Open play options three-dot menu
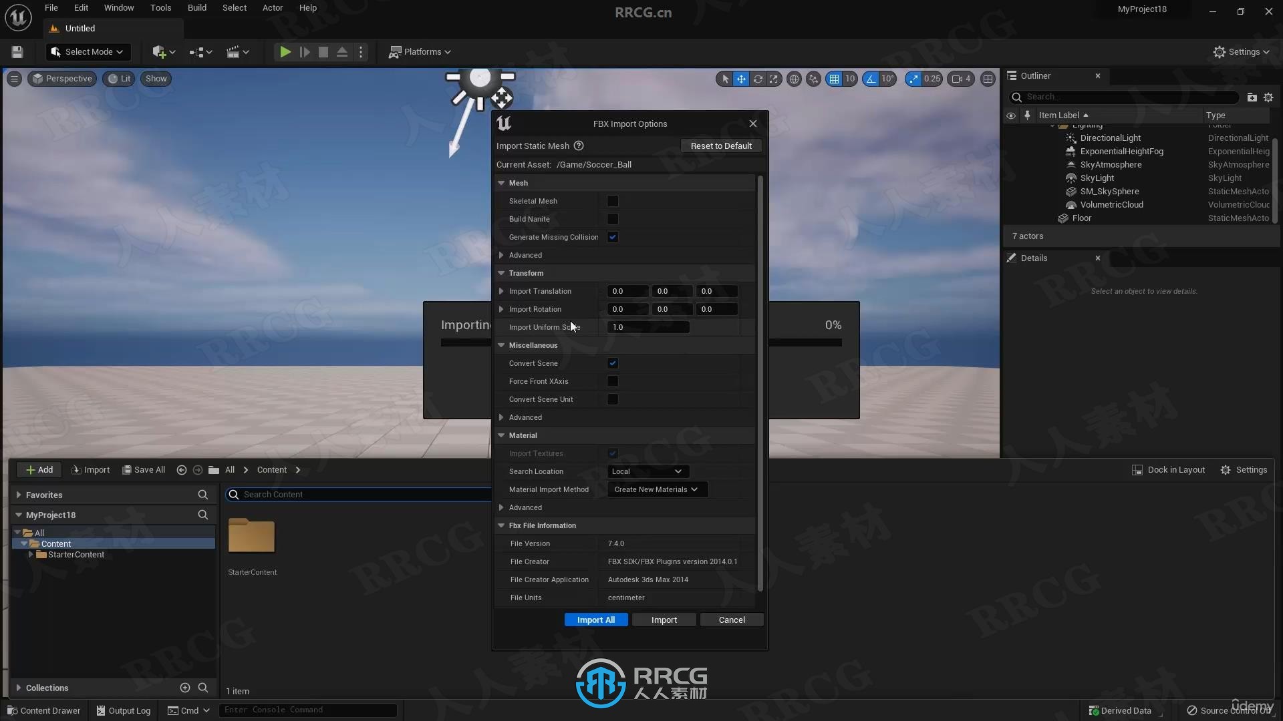Viewport: 1283px width, 721px height. pos(361,52)
